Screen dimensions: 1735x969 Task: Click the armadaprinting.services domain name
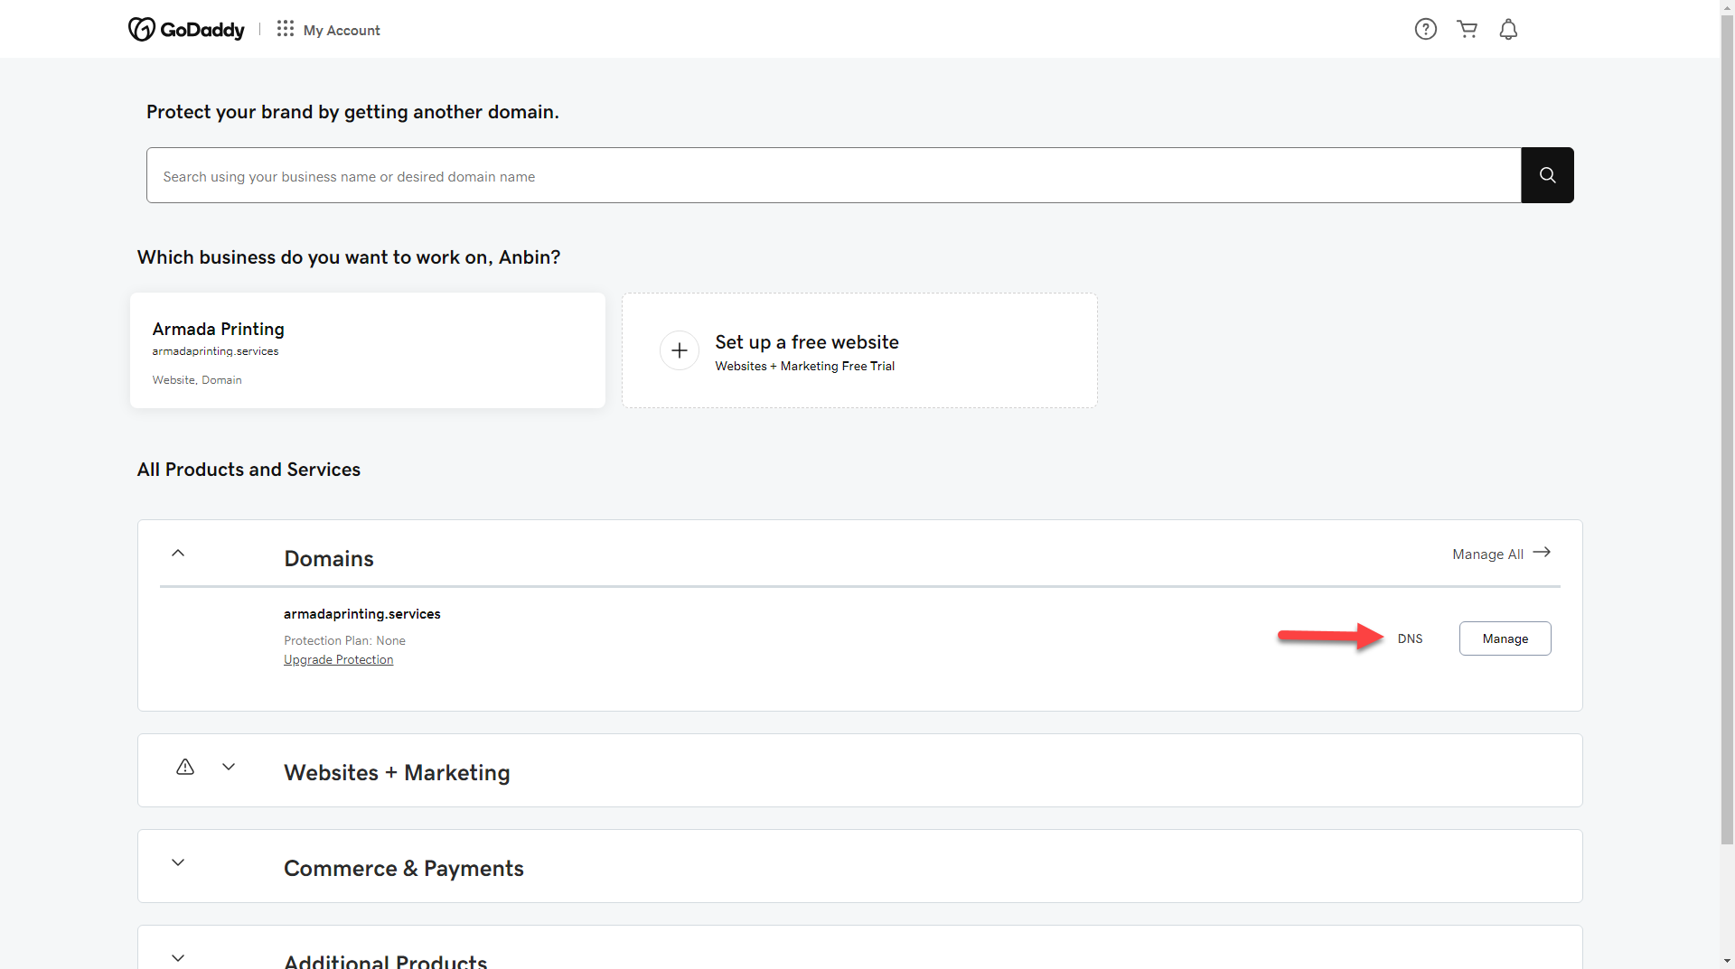tap(362, 614)
